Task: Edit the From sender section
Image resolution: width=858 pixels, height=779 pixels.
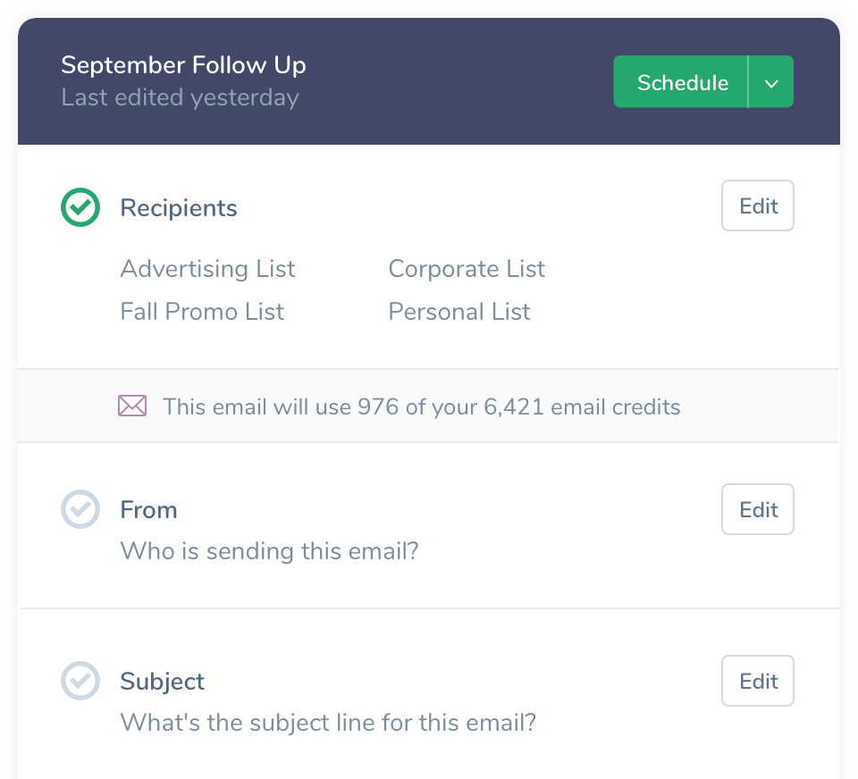Action: pos(758,509)
